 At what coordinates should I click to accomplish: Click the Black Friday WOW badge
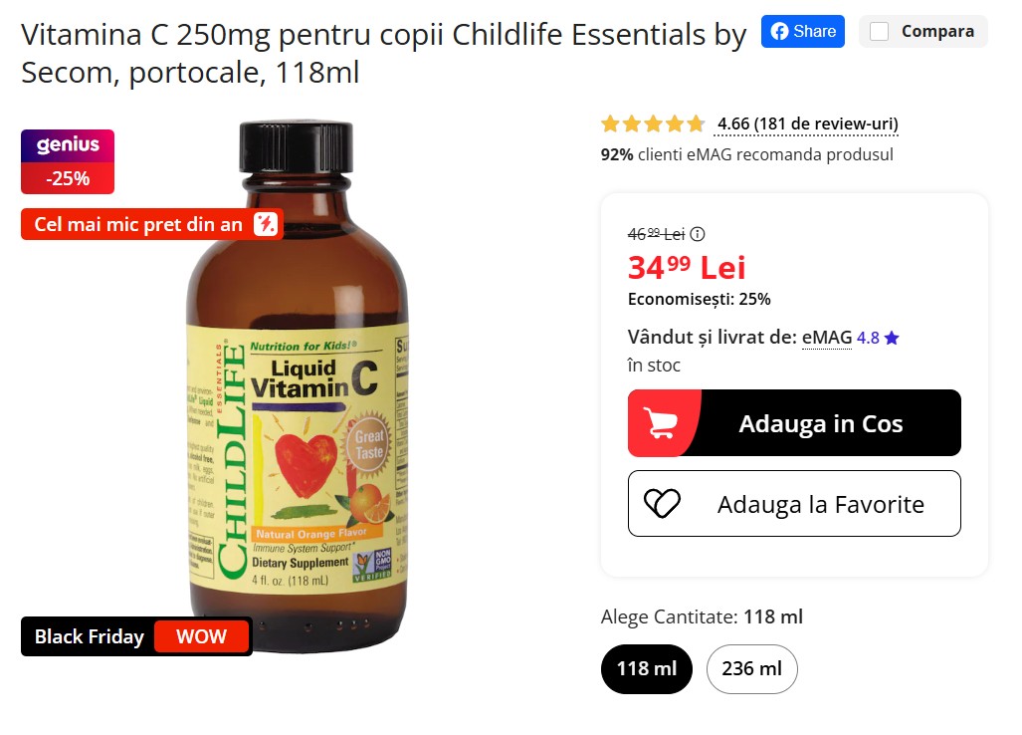point(136,636)
